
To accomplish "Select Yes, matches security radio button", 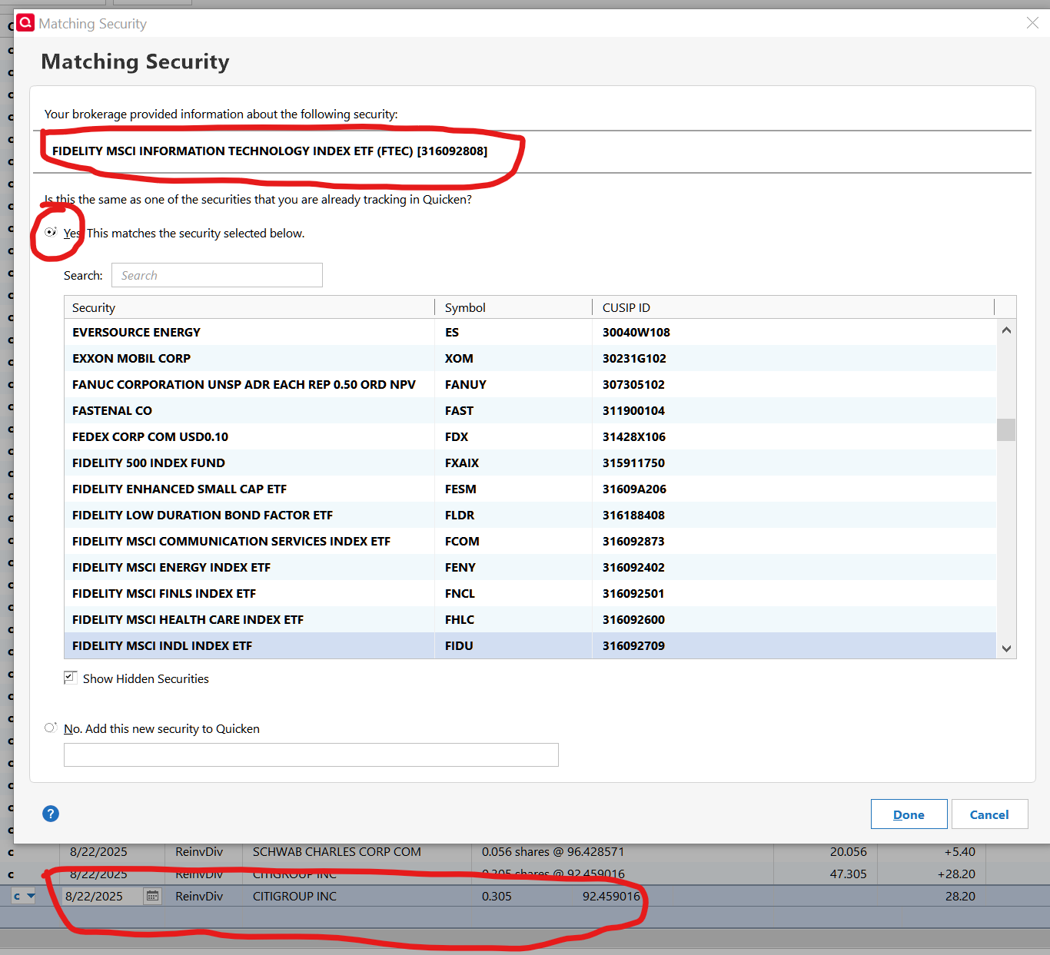I will coord(51,232).
